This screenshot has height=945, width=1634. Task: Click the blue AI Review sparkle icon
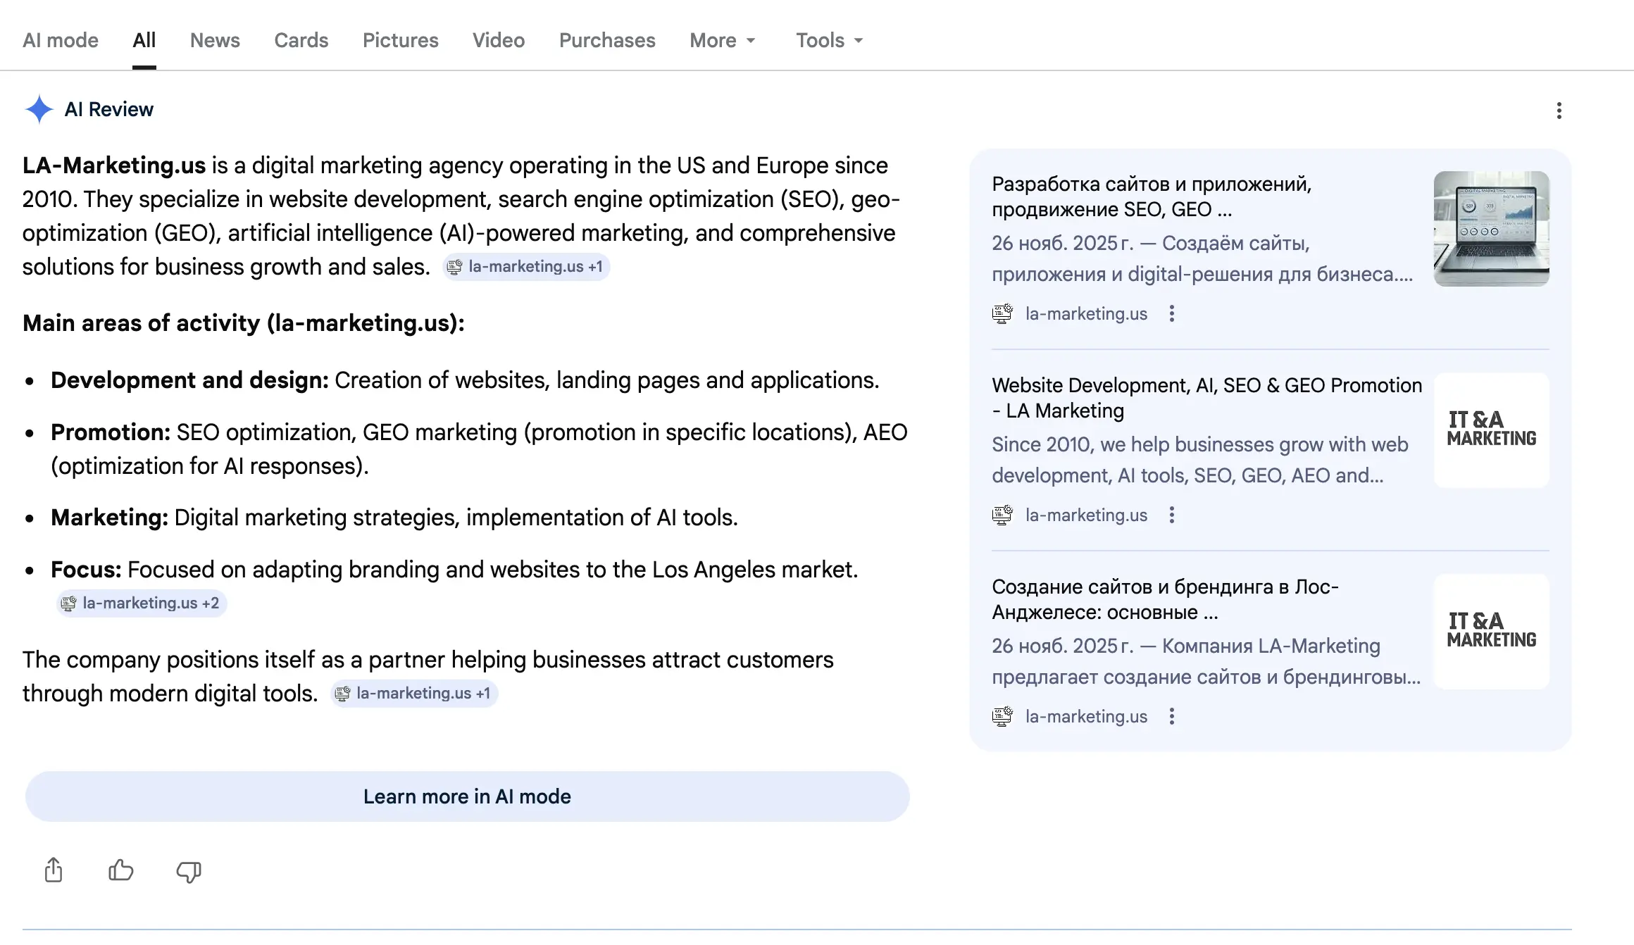point(39,109)
